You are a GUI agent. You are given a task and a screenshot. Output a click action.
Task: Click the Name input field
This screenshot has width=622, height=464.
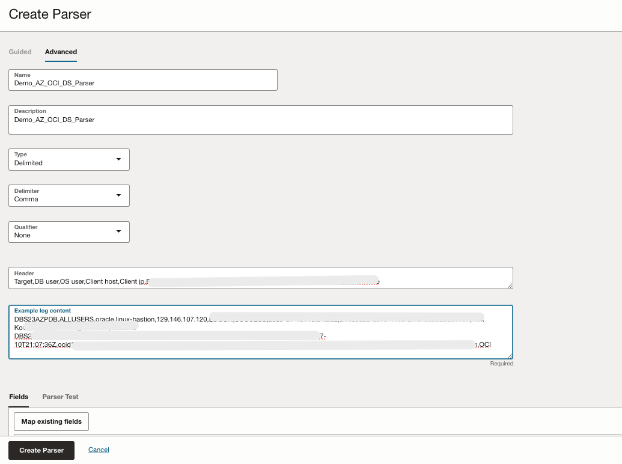(x=142, y=83)
